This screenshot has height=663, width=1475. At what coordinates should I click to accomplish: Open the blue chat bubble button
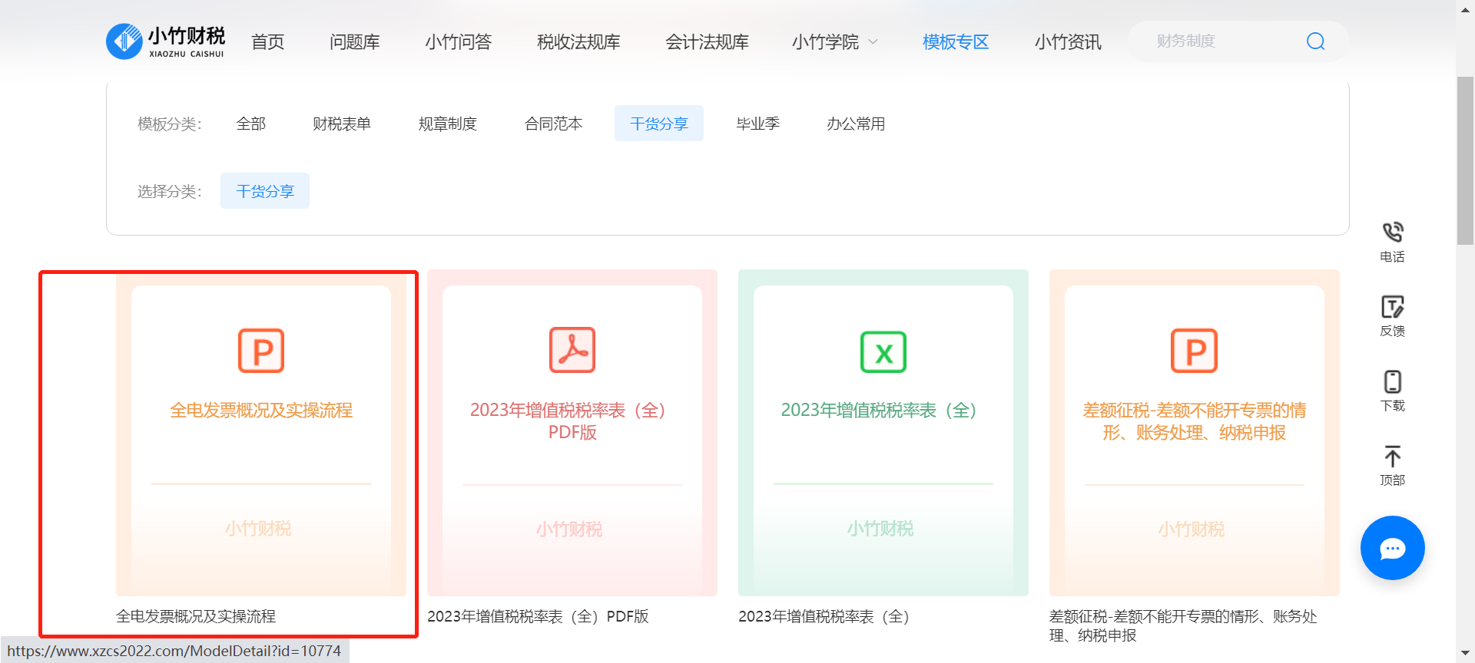pos(1392,548)
